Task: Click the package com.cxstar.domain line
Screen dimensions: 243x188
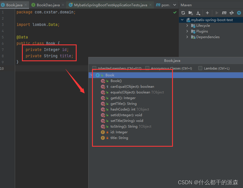Action: (46, 12)
